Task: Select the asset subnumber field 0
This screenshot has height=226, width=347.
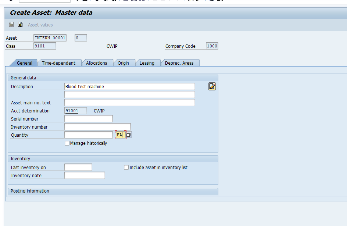Action: [x=81, y=38]
